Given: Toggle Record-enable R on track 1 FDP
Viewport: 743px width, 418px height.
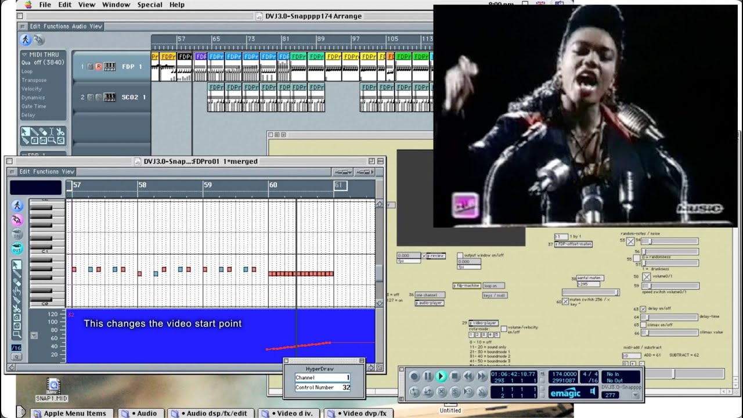Looking at the screenshot, I should click(x=98, y=67).
